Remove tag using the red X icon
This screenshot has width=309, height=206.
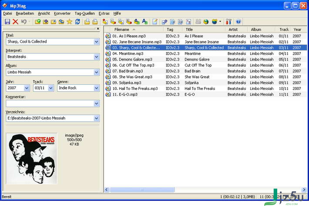(15, 22)
